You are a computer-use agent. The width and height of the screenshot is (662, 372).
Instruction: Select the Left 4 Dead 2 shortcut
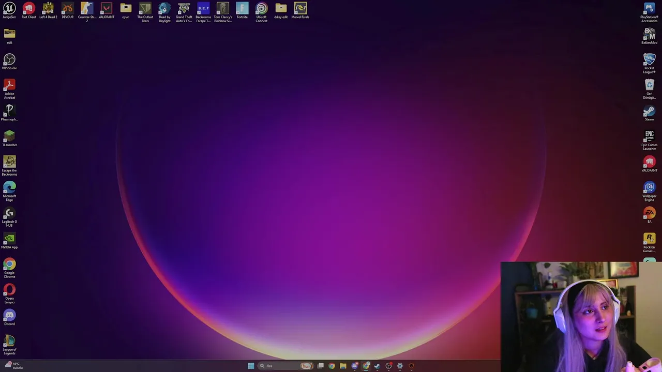coord(48,11)
